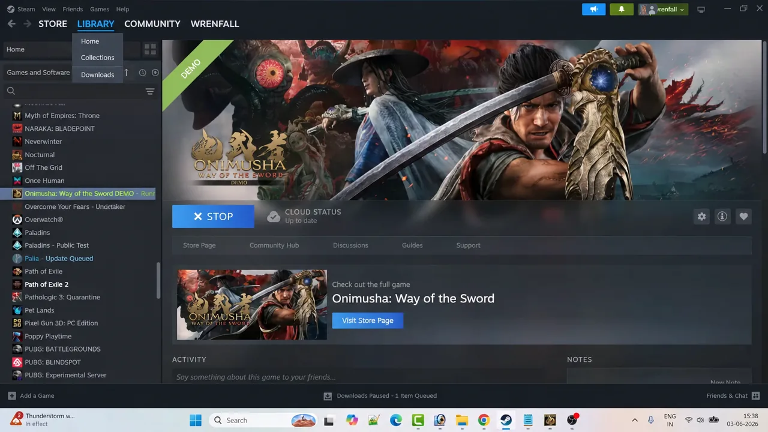This screenshot has width=768, height=432.
Task: Select Downloads in the Library dropdown
Action: 98,75
